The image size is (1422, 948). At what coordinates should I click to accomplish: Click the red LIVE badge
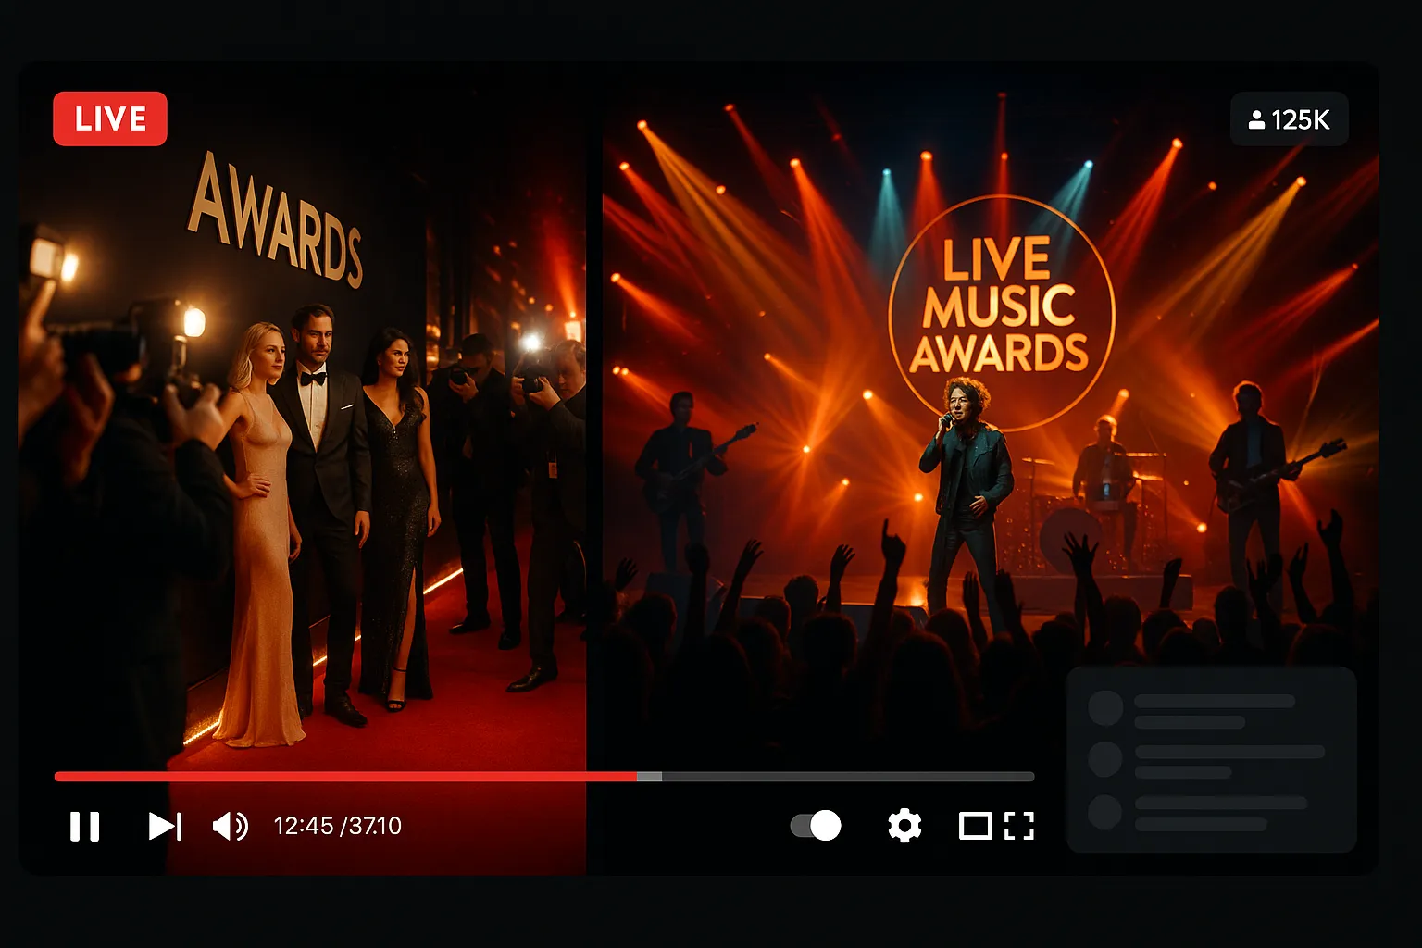click(x=110, y=118)
